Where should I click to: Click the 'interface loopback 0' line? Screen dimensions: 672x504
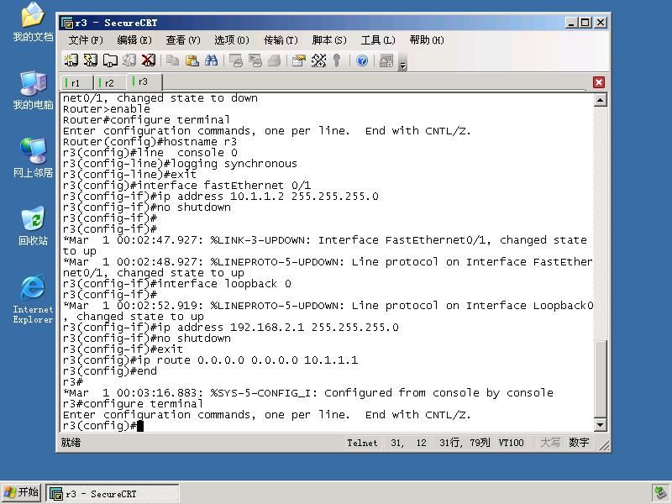177,284
